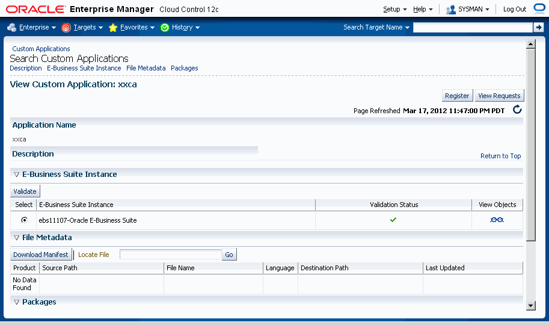Collapse the File Metadata section
Image resolution: width=549 pixels, height=325 pixels.
tap(16, 238)
